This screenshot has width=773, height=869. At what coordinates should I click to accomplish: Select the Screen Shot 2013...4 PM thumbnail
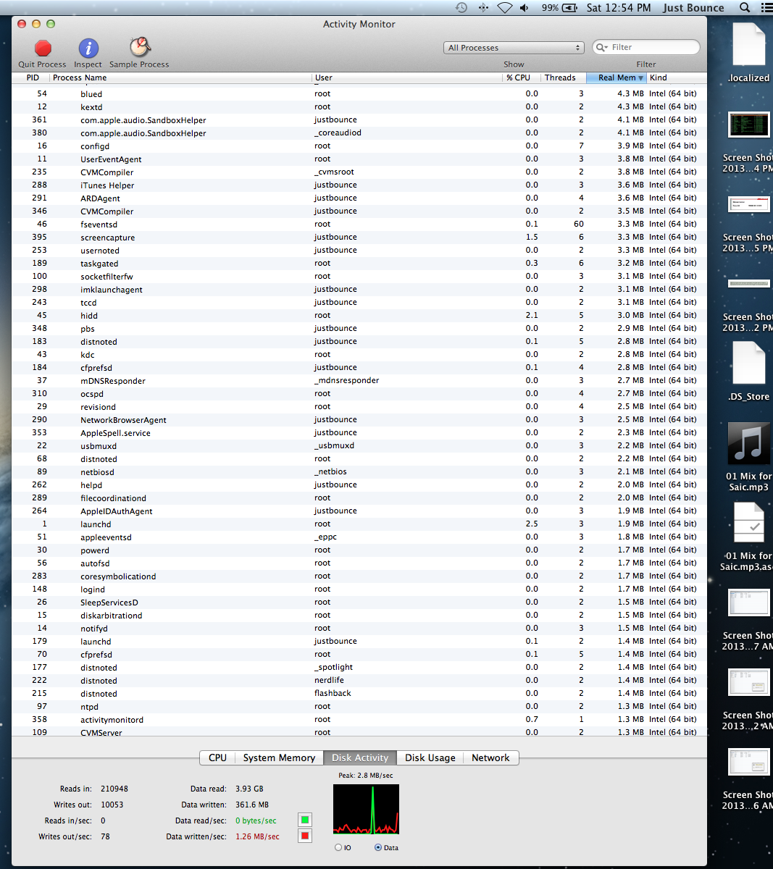pyautogui.click(x=748, y=125)
